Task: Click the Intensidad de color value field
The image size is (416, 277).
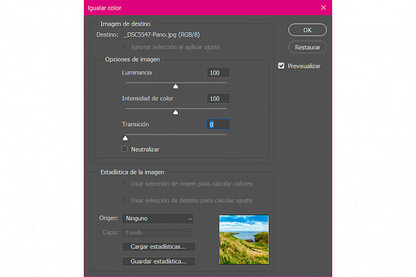Action: [x=218, y=99]
